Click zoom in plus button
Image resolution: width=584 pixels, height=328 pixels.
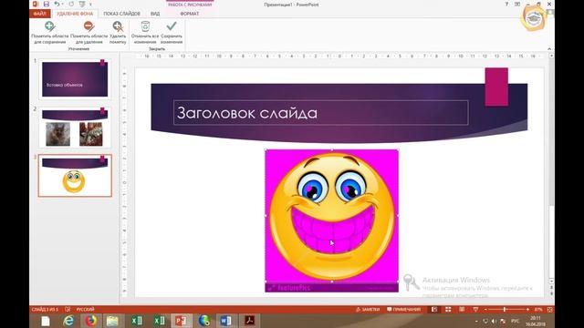click(x=527, y=310)
